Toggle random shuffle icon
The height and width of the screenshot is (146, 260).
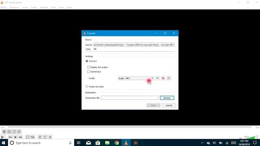click(50, 137)
